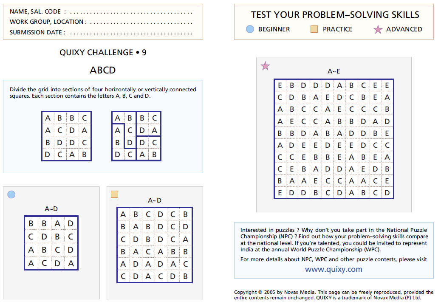This screenshot has height=307, width=441.
Task: Click the A~D label above the beginner grid
Action: [x=51, y=209]
